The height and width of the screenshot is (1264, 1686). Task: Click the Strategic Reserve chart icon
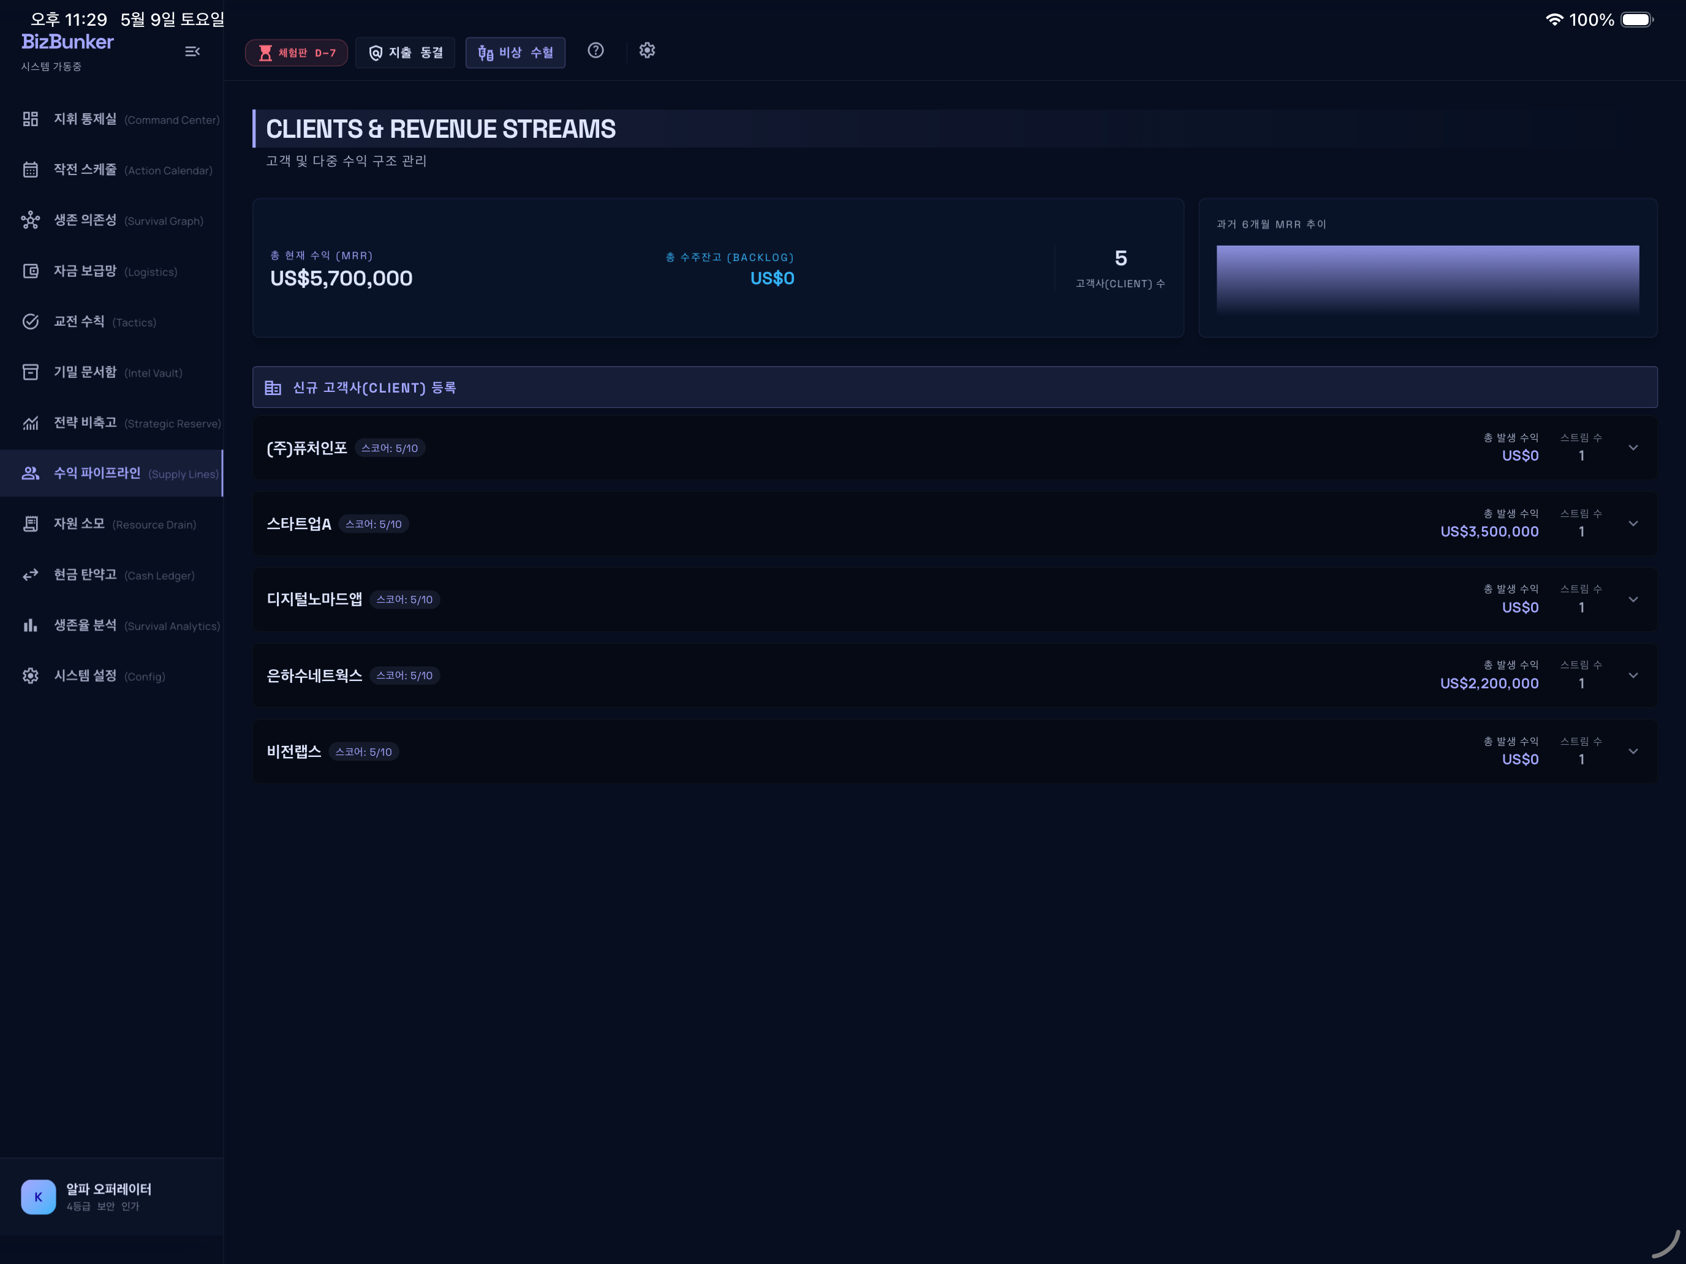[31, 423]
